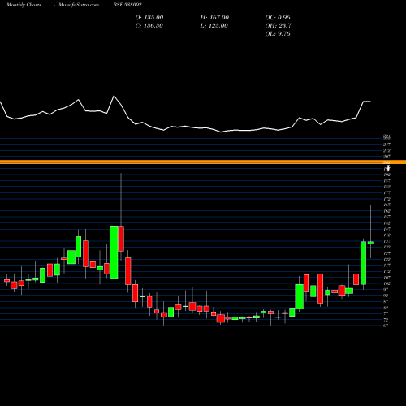Click the 82 price axis label
The width and height of the screenshot is (406, 406).
pos(386,308)
